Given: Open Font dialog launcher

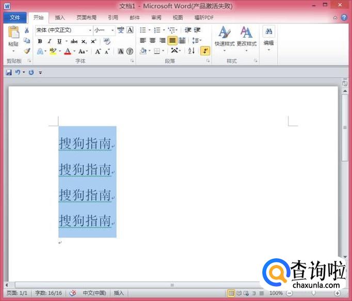Looking at the screenshot, I should click(x=132, y=61).
